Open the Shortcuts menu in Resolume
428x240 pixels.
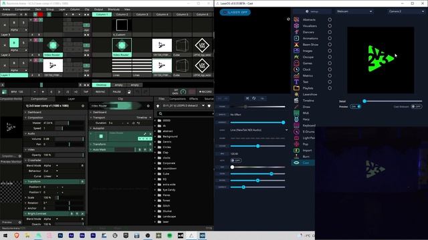click(x=114, y=9)
